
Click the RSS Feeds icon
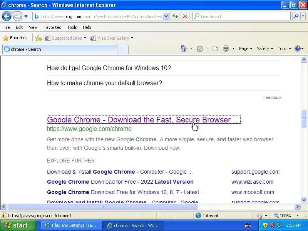click(200, 49)
